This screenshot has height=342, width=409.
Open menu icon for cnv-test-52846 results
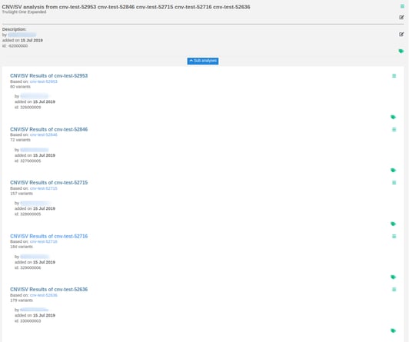click(x=394, y=130)
